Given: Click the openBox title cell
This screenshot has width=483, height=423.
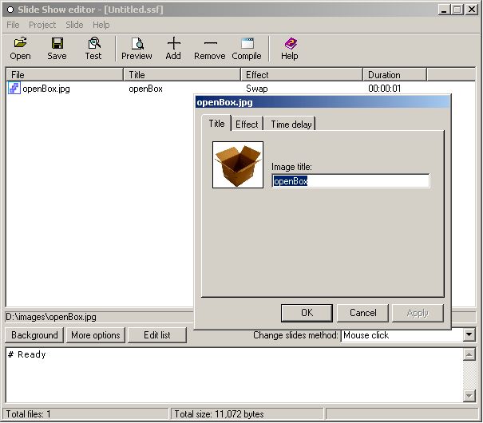Looking at the screenshot, I should [146, 89].
